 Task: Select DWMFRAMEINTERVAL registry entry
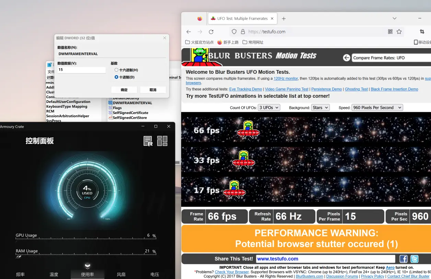pos(132,103)
